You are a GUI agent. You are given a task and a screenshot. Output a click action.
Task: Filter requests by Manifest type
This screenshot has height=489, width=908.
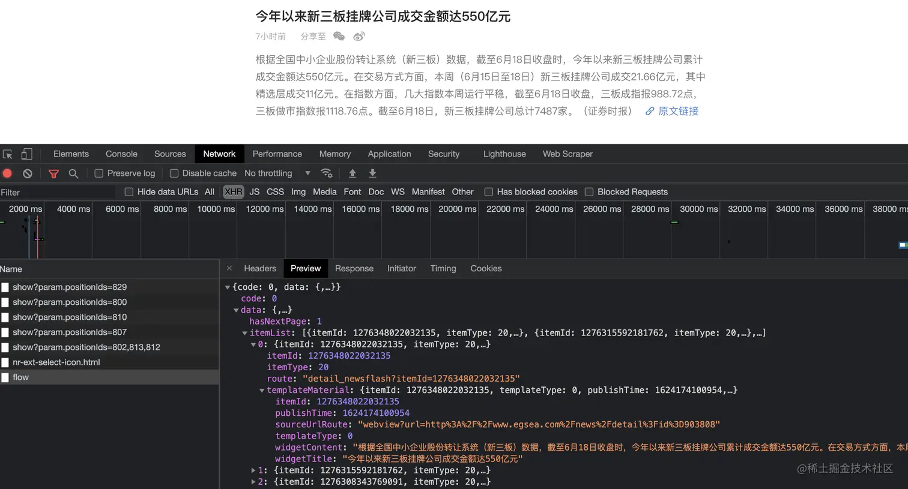pos(428,192)
